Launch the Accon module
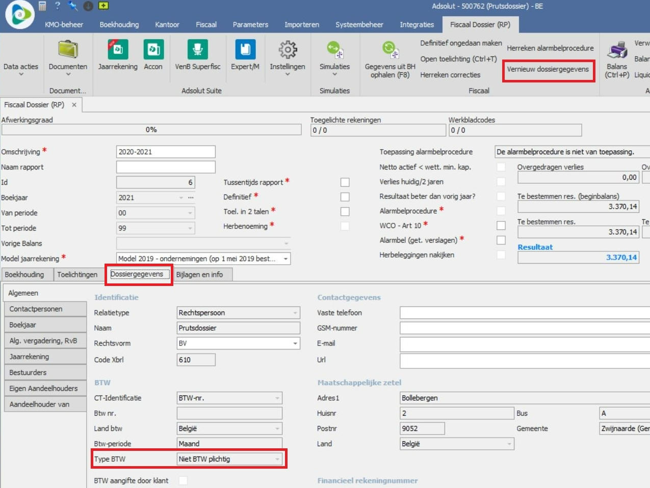The image size is (650, 488). point(153,55)
